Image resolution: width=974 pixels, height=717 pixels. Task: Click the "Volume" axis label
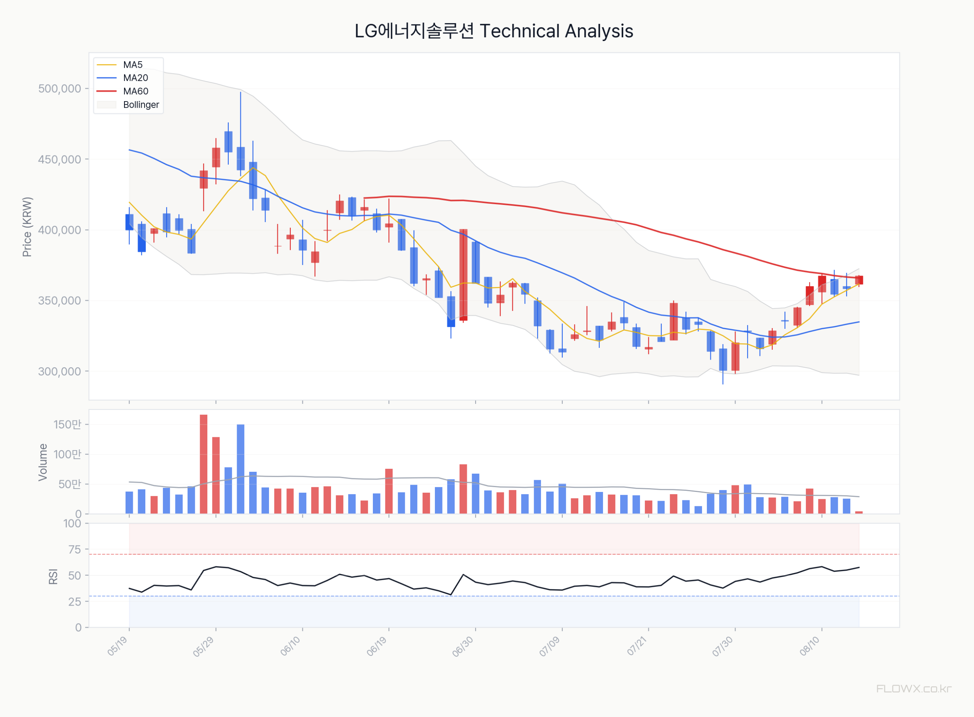click(x=43, y=462)
